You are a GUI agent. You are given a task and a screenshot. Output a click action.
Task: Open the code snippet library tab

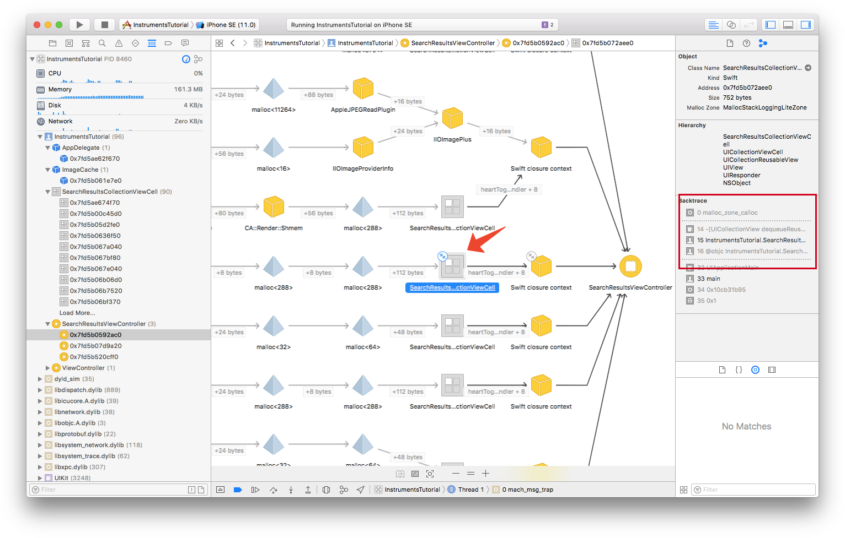pyautogui.click(x=739, y=370)
